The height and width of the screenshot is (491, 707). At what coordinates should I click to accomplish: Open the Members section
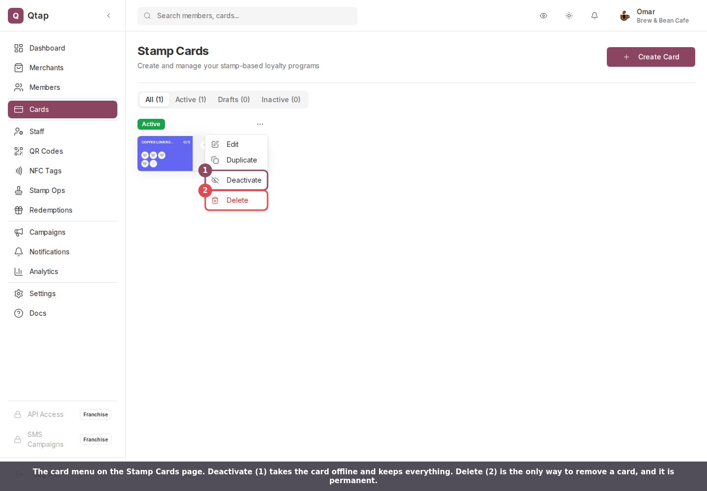(62, 87)
